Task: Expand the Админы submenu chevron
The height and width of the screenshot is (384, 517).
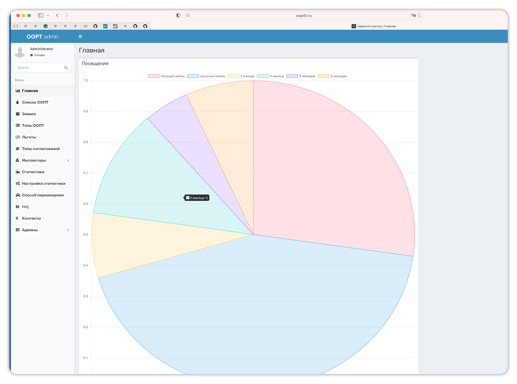Action: click(68, 230)
